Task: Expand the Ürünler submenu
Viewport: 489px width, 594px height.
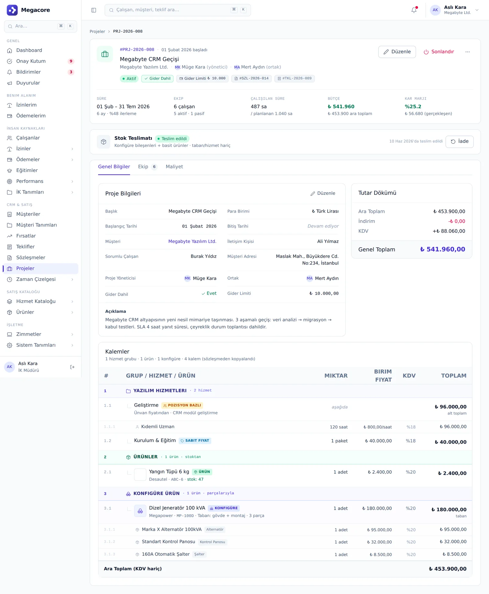Action: [72, 312]
